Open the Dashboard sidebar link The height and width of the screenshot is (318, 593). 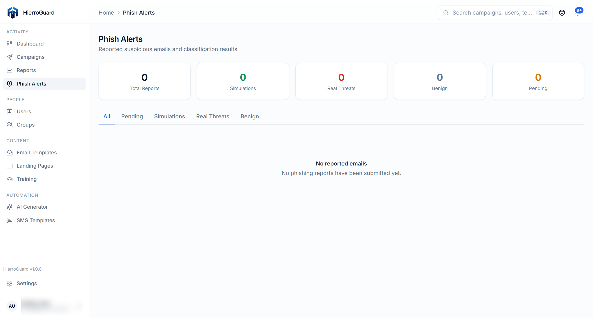pos(44,44)
